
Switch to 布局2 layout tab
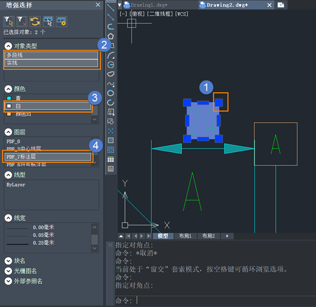[x=209, y=236]
